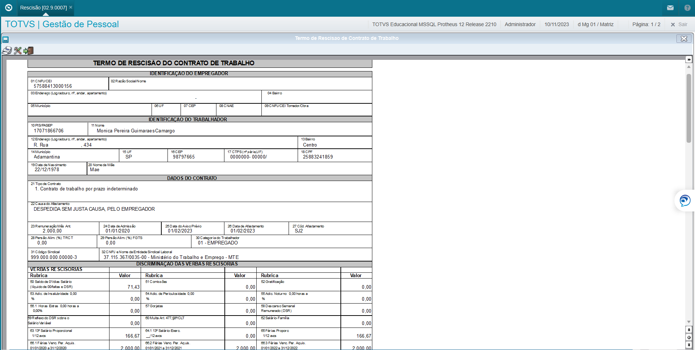
Task: Click the 10/11/2023 date in header
Action: coord(557,24)
